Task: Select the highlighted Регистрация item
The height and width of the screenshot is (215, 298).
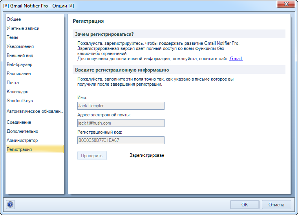Action: (35, 149)
